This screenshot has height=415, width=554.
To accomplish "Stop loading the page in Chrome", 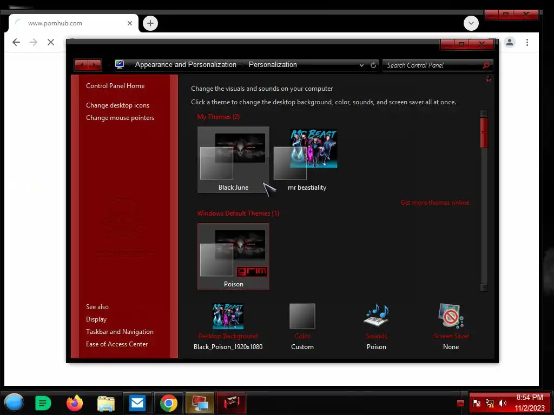I will (51, 42).
